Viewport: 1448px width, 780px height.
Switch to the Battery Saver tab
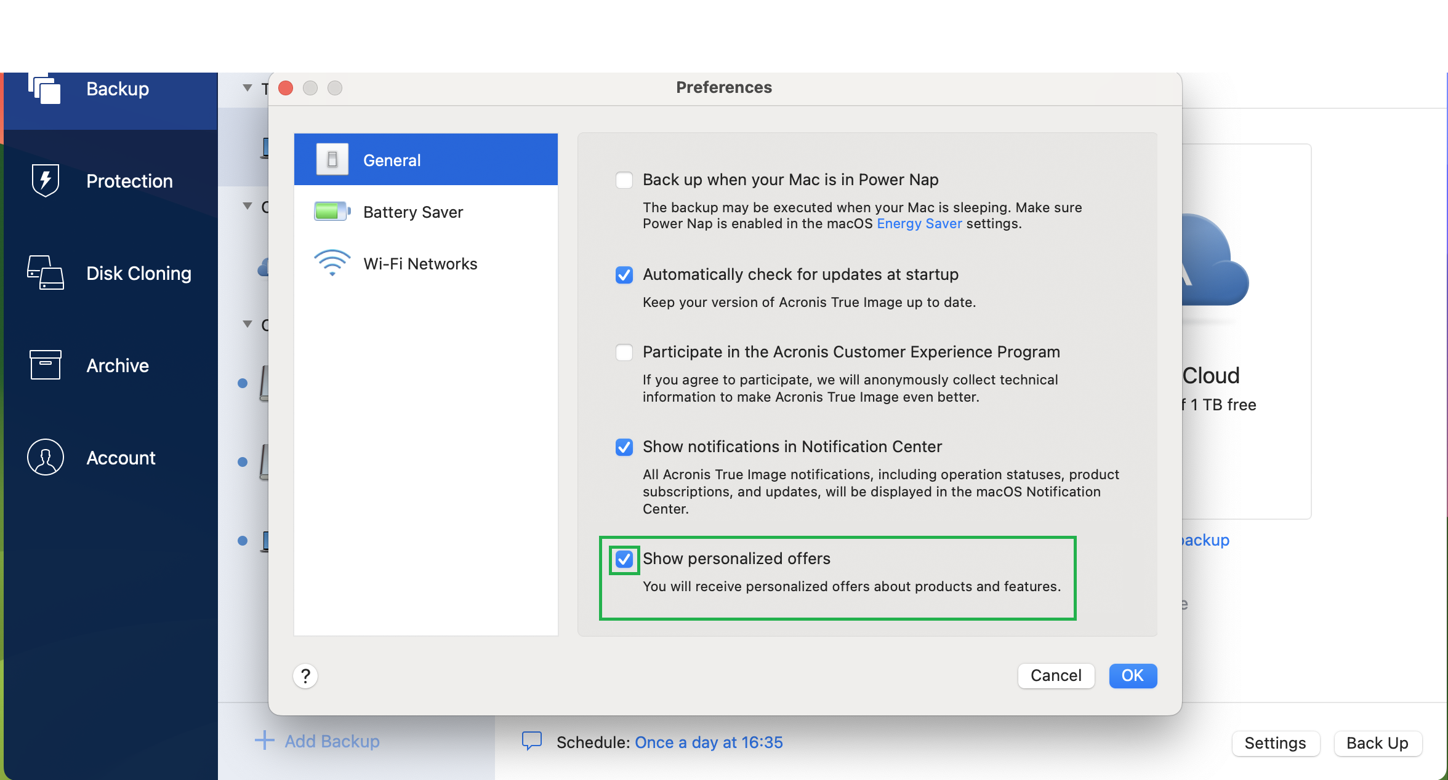(x=412, y=211)
